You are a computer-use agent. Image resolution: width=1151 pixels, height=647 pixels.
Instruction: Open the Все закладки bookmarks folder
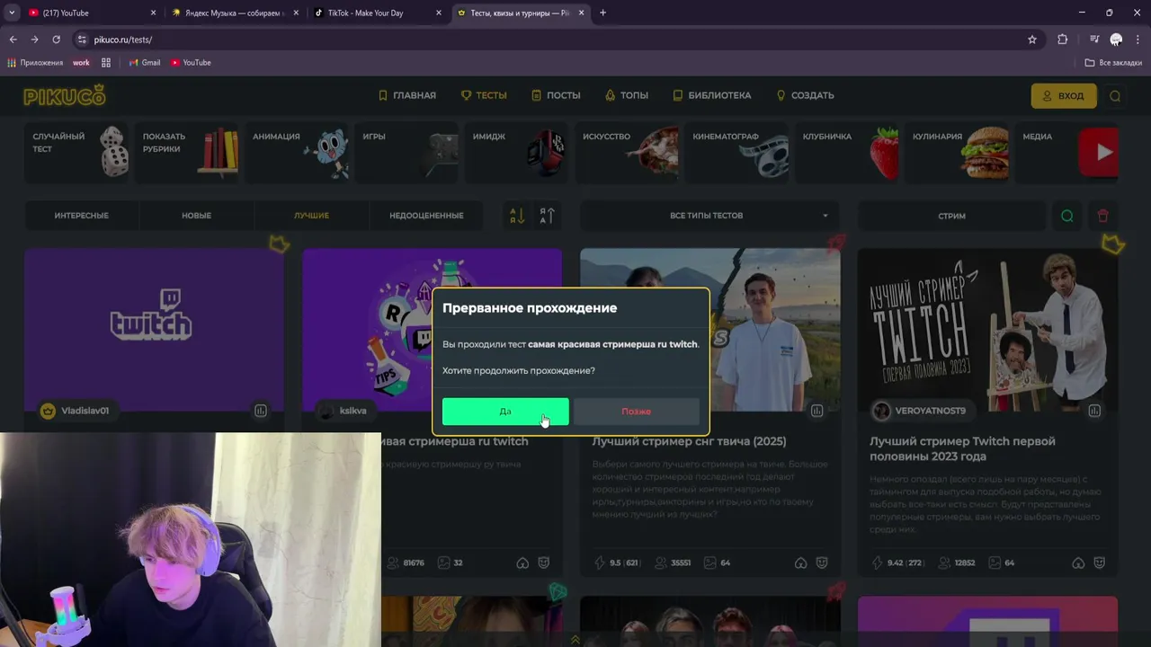(x=1113, y=63)
